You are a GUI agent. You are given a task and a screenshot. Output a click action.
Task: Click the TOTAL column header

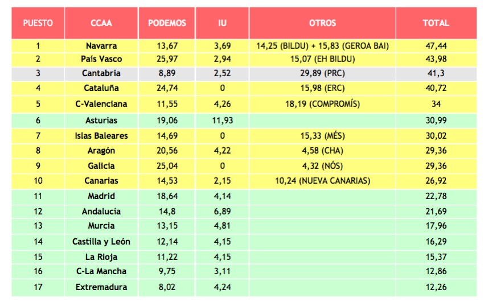(436, 23)
